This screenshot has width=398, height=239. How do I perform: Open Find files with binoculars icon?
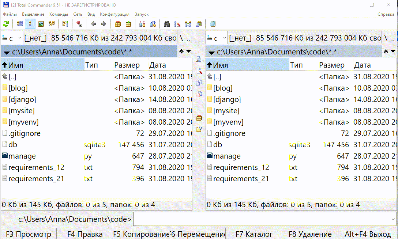coord(167,24)
